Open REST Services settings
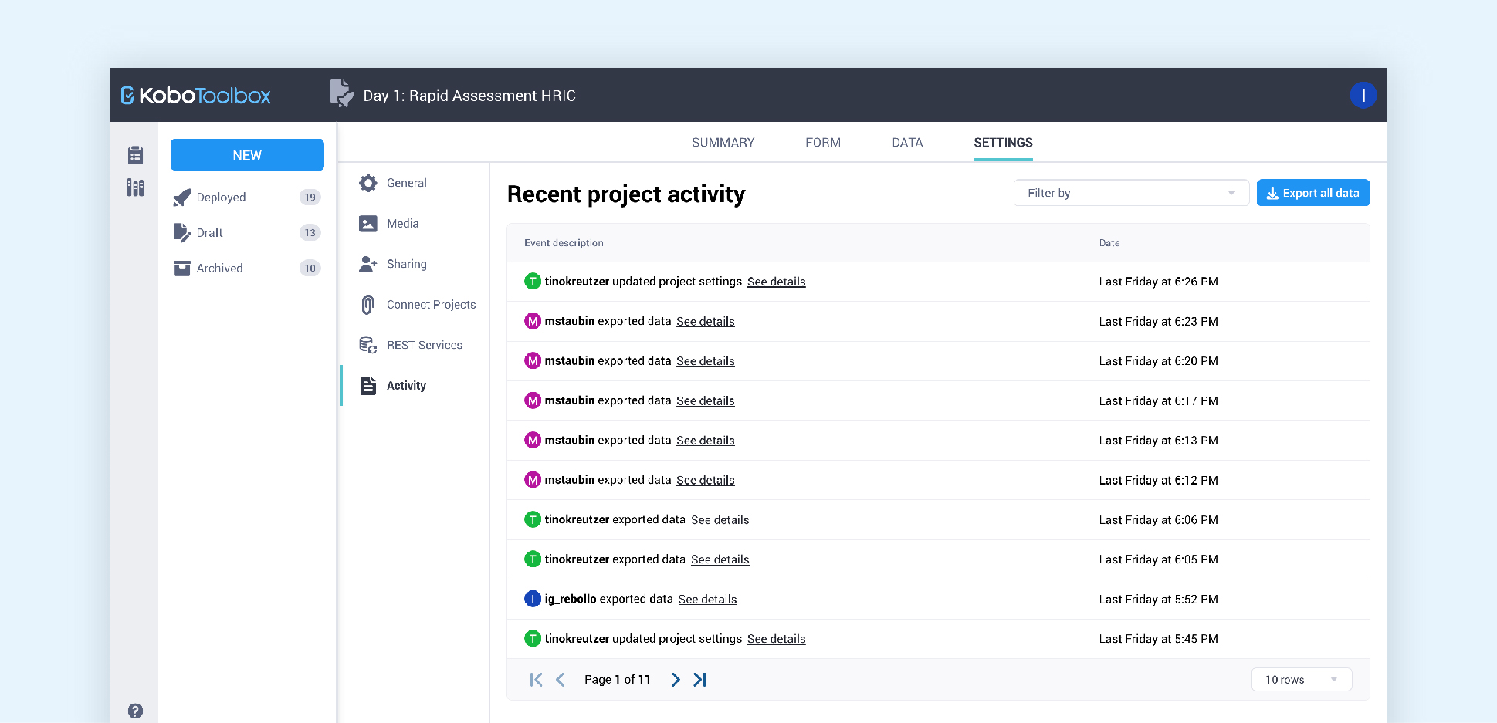The width and height of the screenshot is (1497, 723). coord(424,345)
